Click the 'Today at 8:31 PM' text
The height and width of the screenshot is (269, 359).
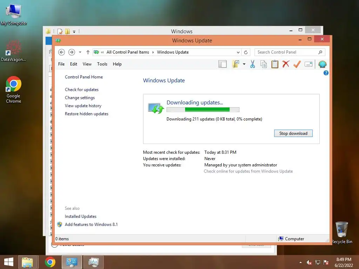[220, 152]
